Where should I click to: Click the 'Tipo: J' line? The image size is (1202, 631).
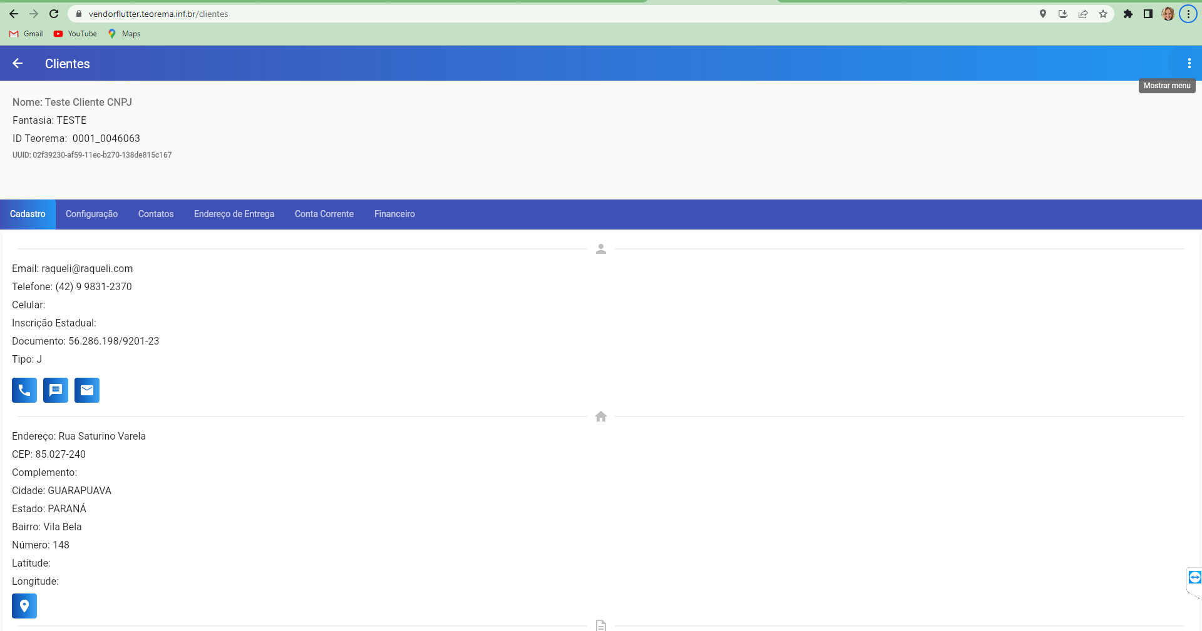[x=27, y=359]
